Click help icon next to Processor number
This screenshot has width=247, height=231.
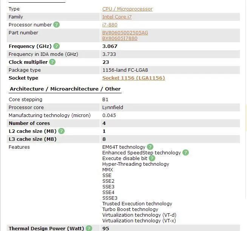point(56,25)
